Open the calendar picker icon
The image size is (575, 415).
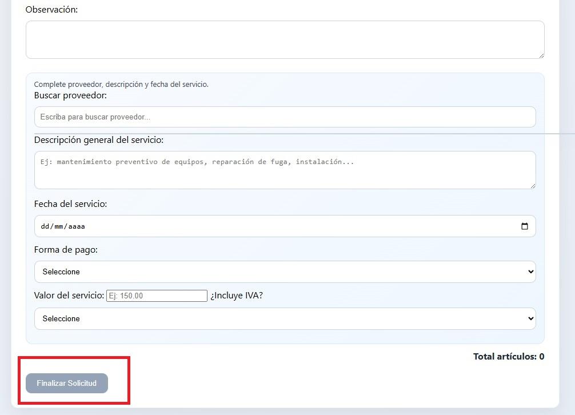pos(525,226)
